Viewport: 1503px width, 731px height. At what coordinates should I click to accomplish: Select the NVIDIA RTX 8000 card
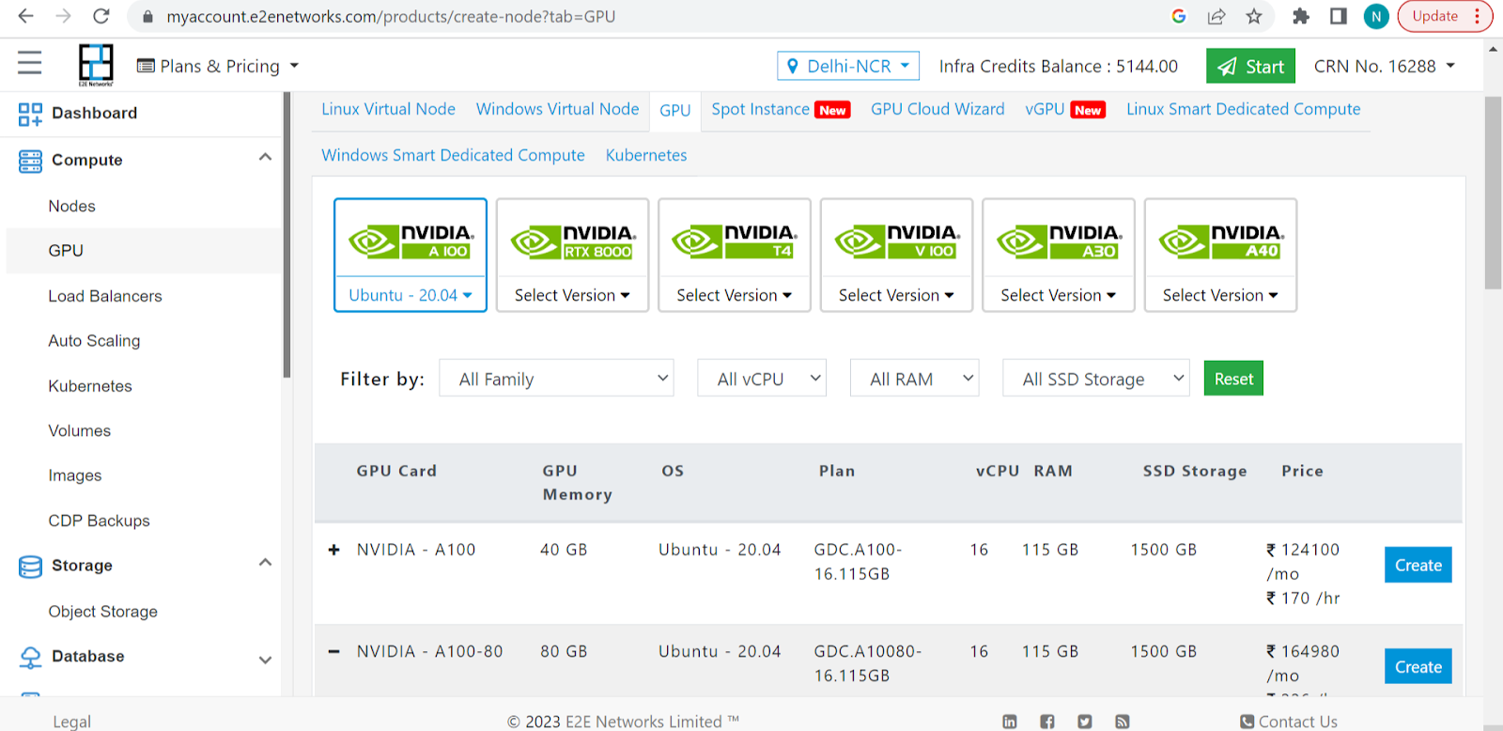572,241
